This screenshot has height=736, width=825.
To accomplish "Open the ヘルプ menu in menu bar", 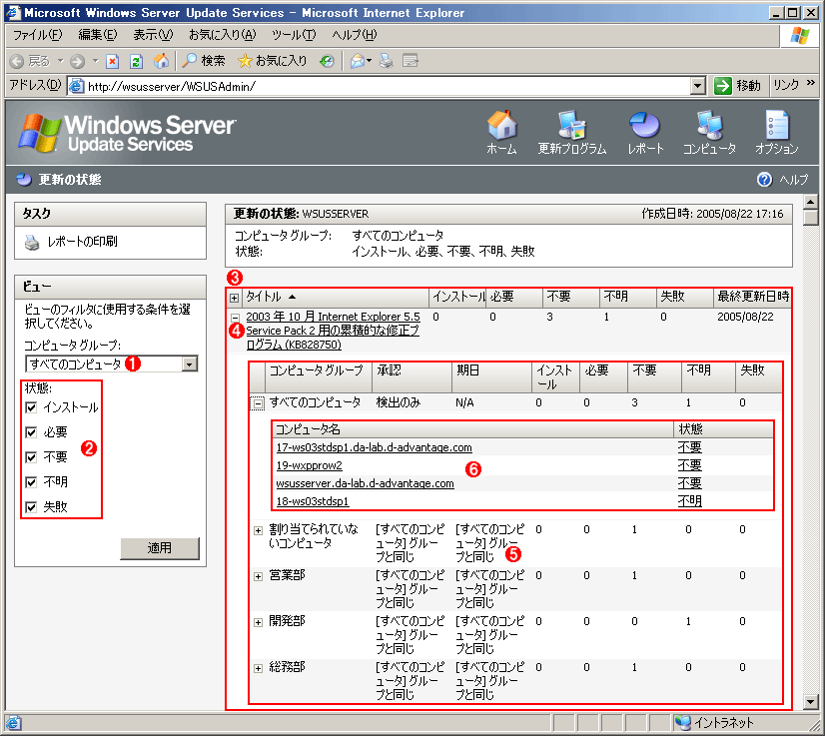I will tap(355, 35).
